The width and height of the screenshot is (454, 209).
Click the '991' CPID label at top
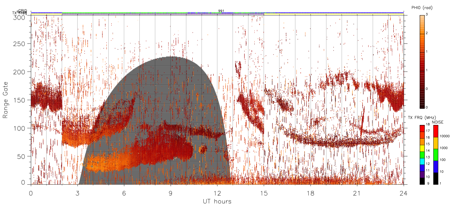(x=221, y=11)
